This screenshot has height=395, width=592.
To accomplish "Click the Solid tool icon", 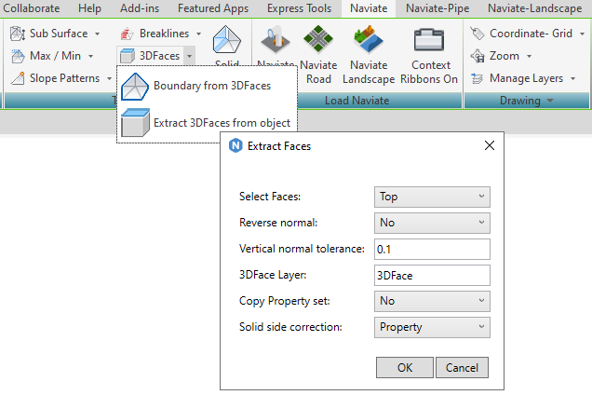I will pos(226,40).
